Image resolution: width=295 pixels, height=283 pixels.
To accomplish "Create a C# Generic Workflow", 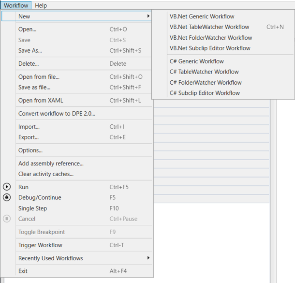I will [197, 61].
